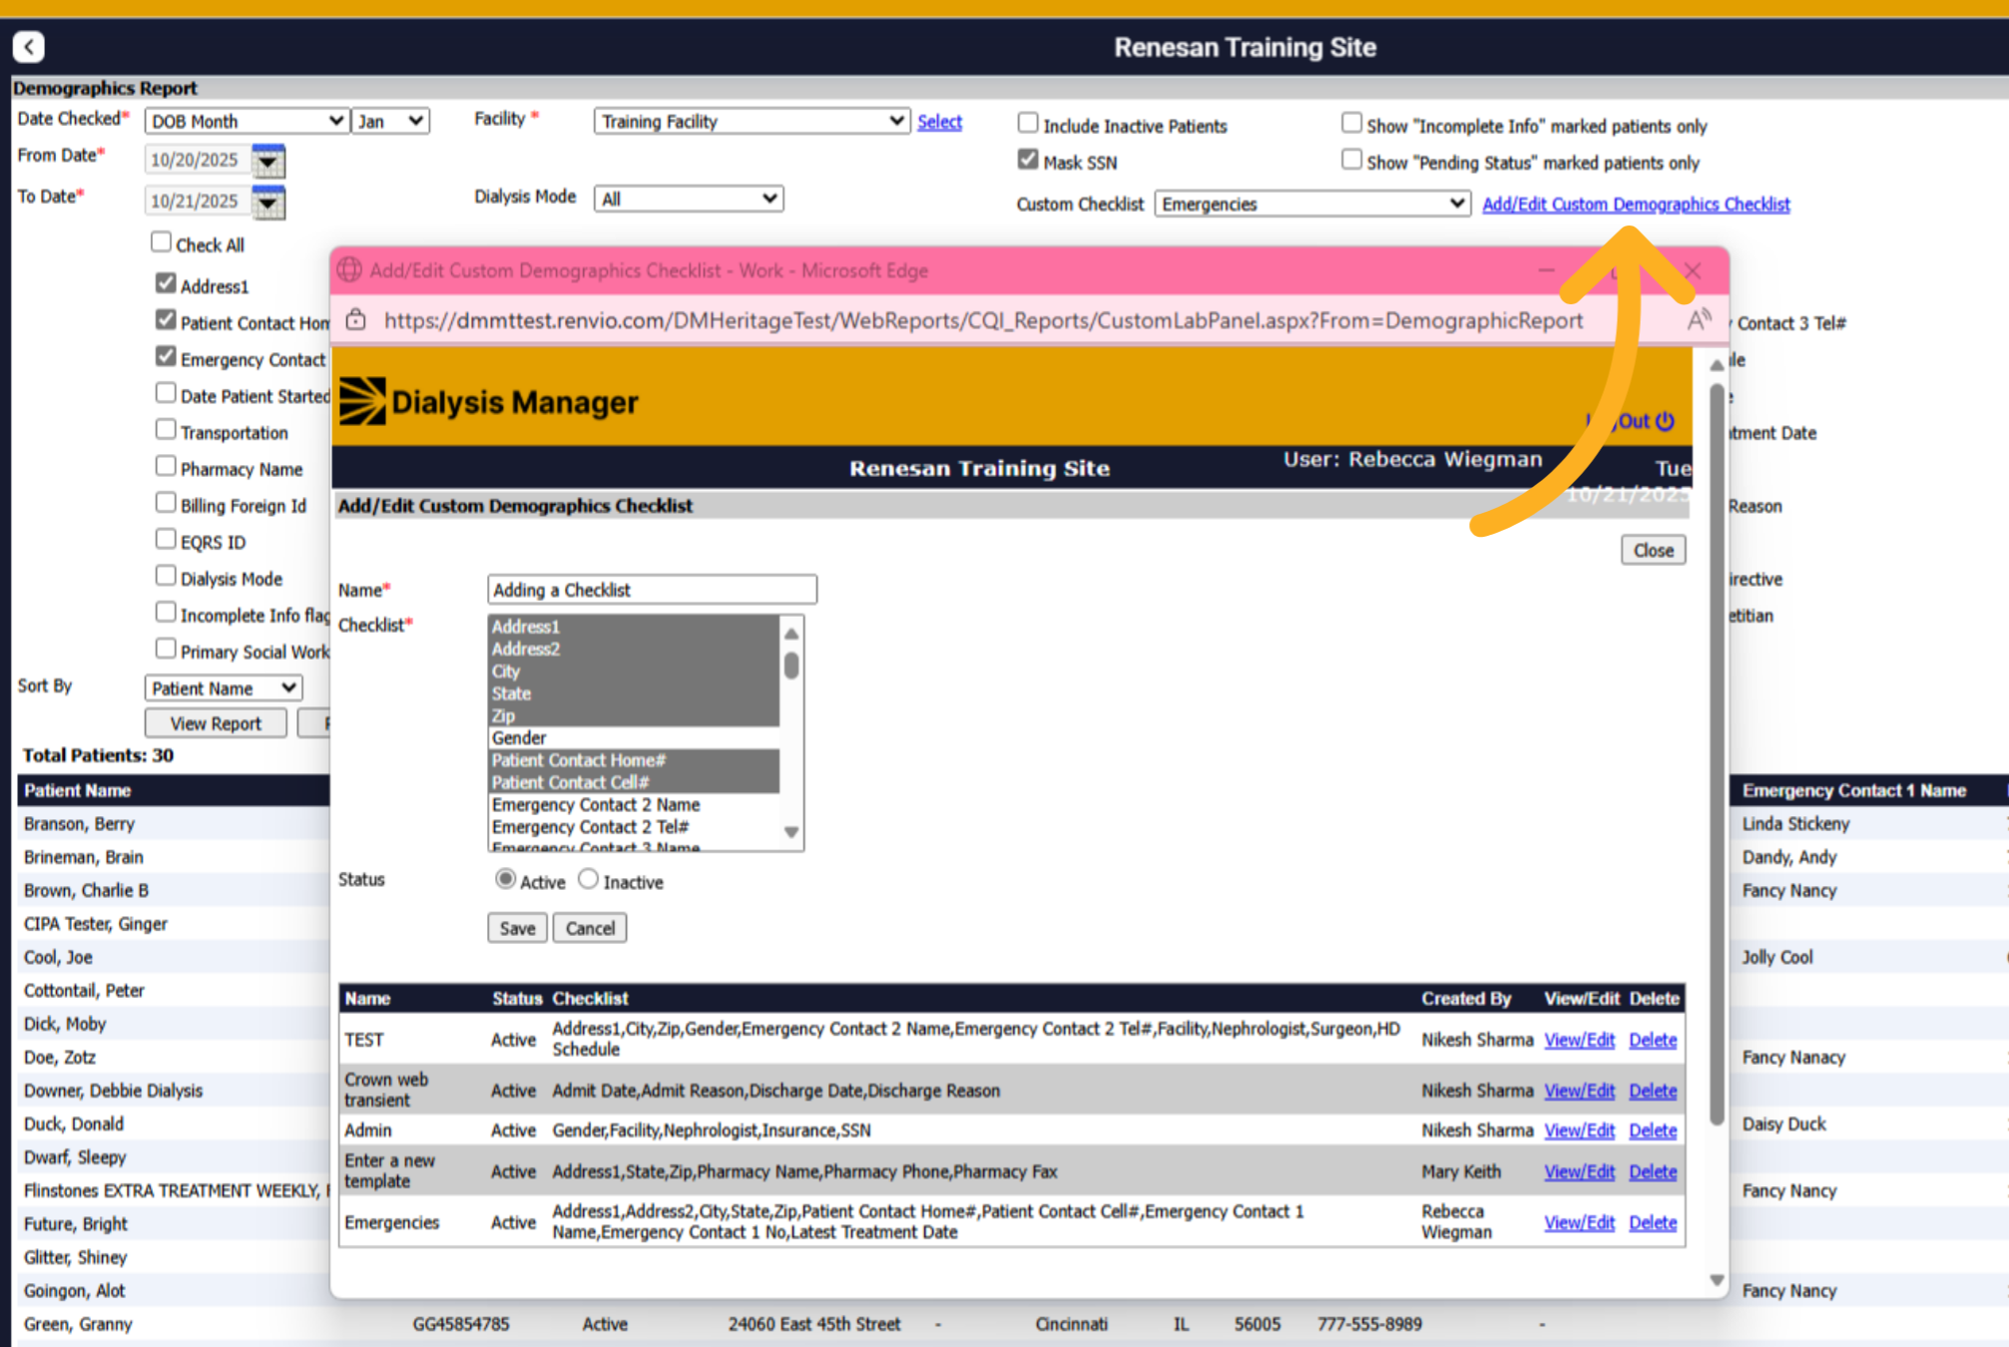Click the Patient Name column header
2009x1347 pixels.
(78, 790)
